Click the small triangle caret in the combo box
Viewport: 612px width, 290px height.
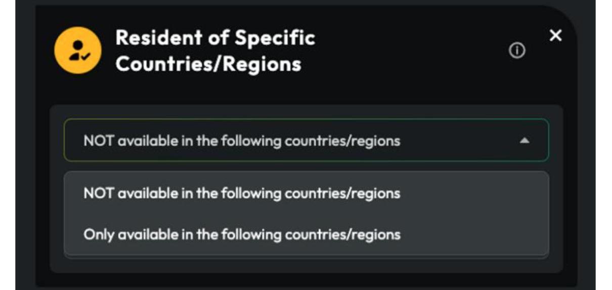(x=524, y=141)
